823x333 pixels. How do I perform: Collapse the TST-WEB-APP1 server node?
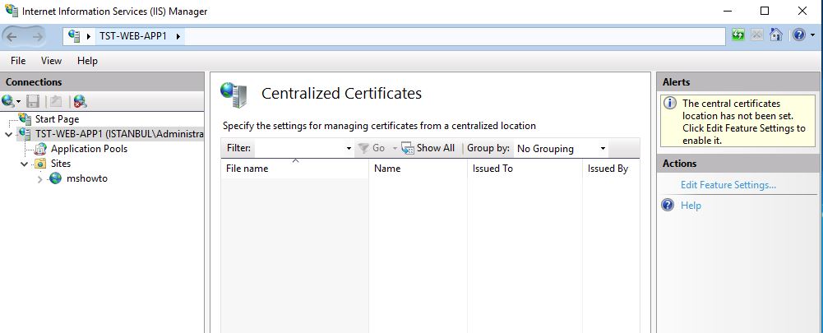pos(8,135)
